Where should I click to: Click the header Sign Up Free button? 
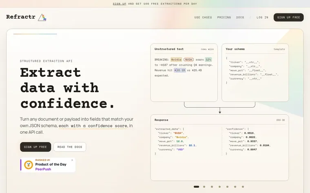click(x=288, y=17)
